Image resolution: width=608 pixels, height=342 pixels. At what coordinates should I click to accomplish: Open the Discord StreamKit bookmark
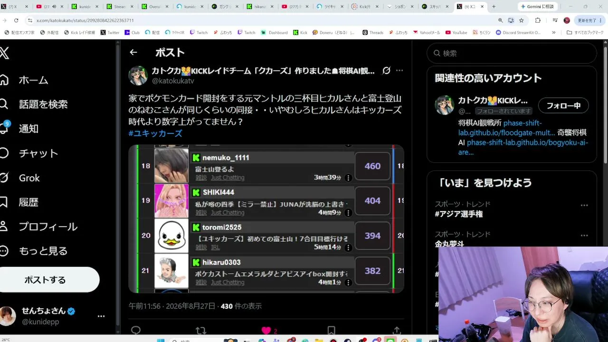(518, 33)
